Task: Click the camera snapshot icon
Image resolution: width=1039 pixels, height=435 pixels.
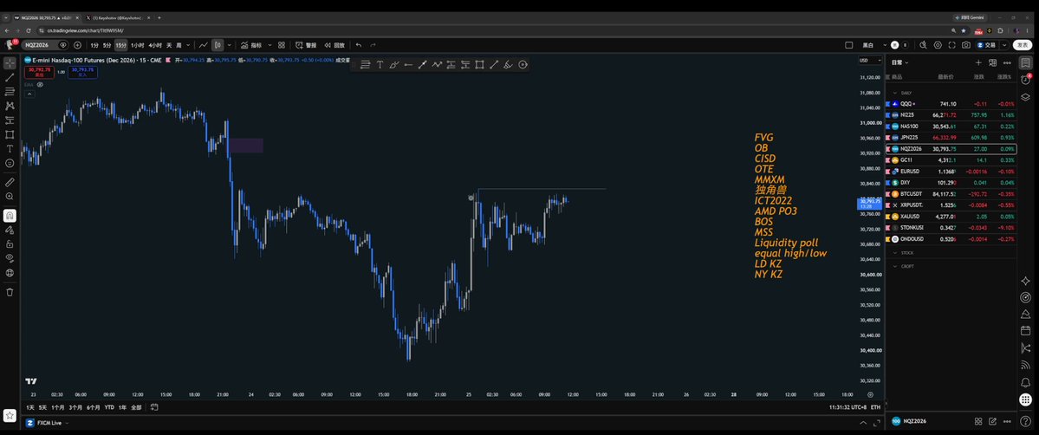Action: (x=966, y=45)
